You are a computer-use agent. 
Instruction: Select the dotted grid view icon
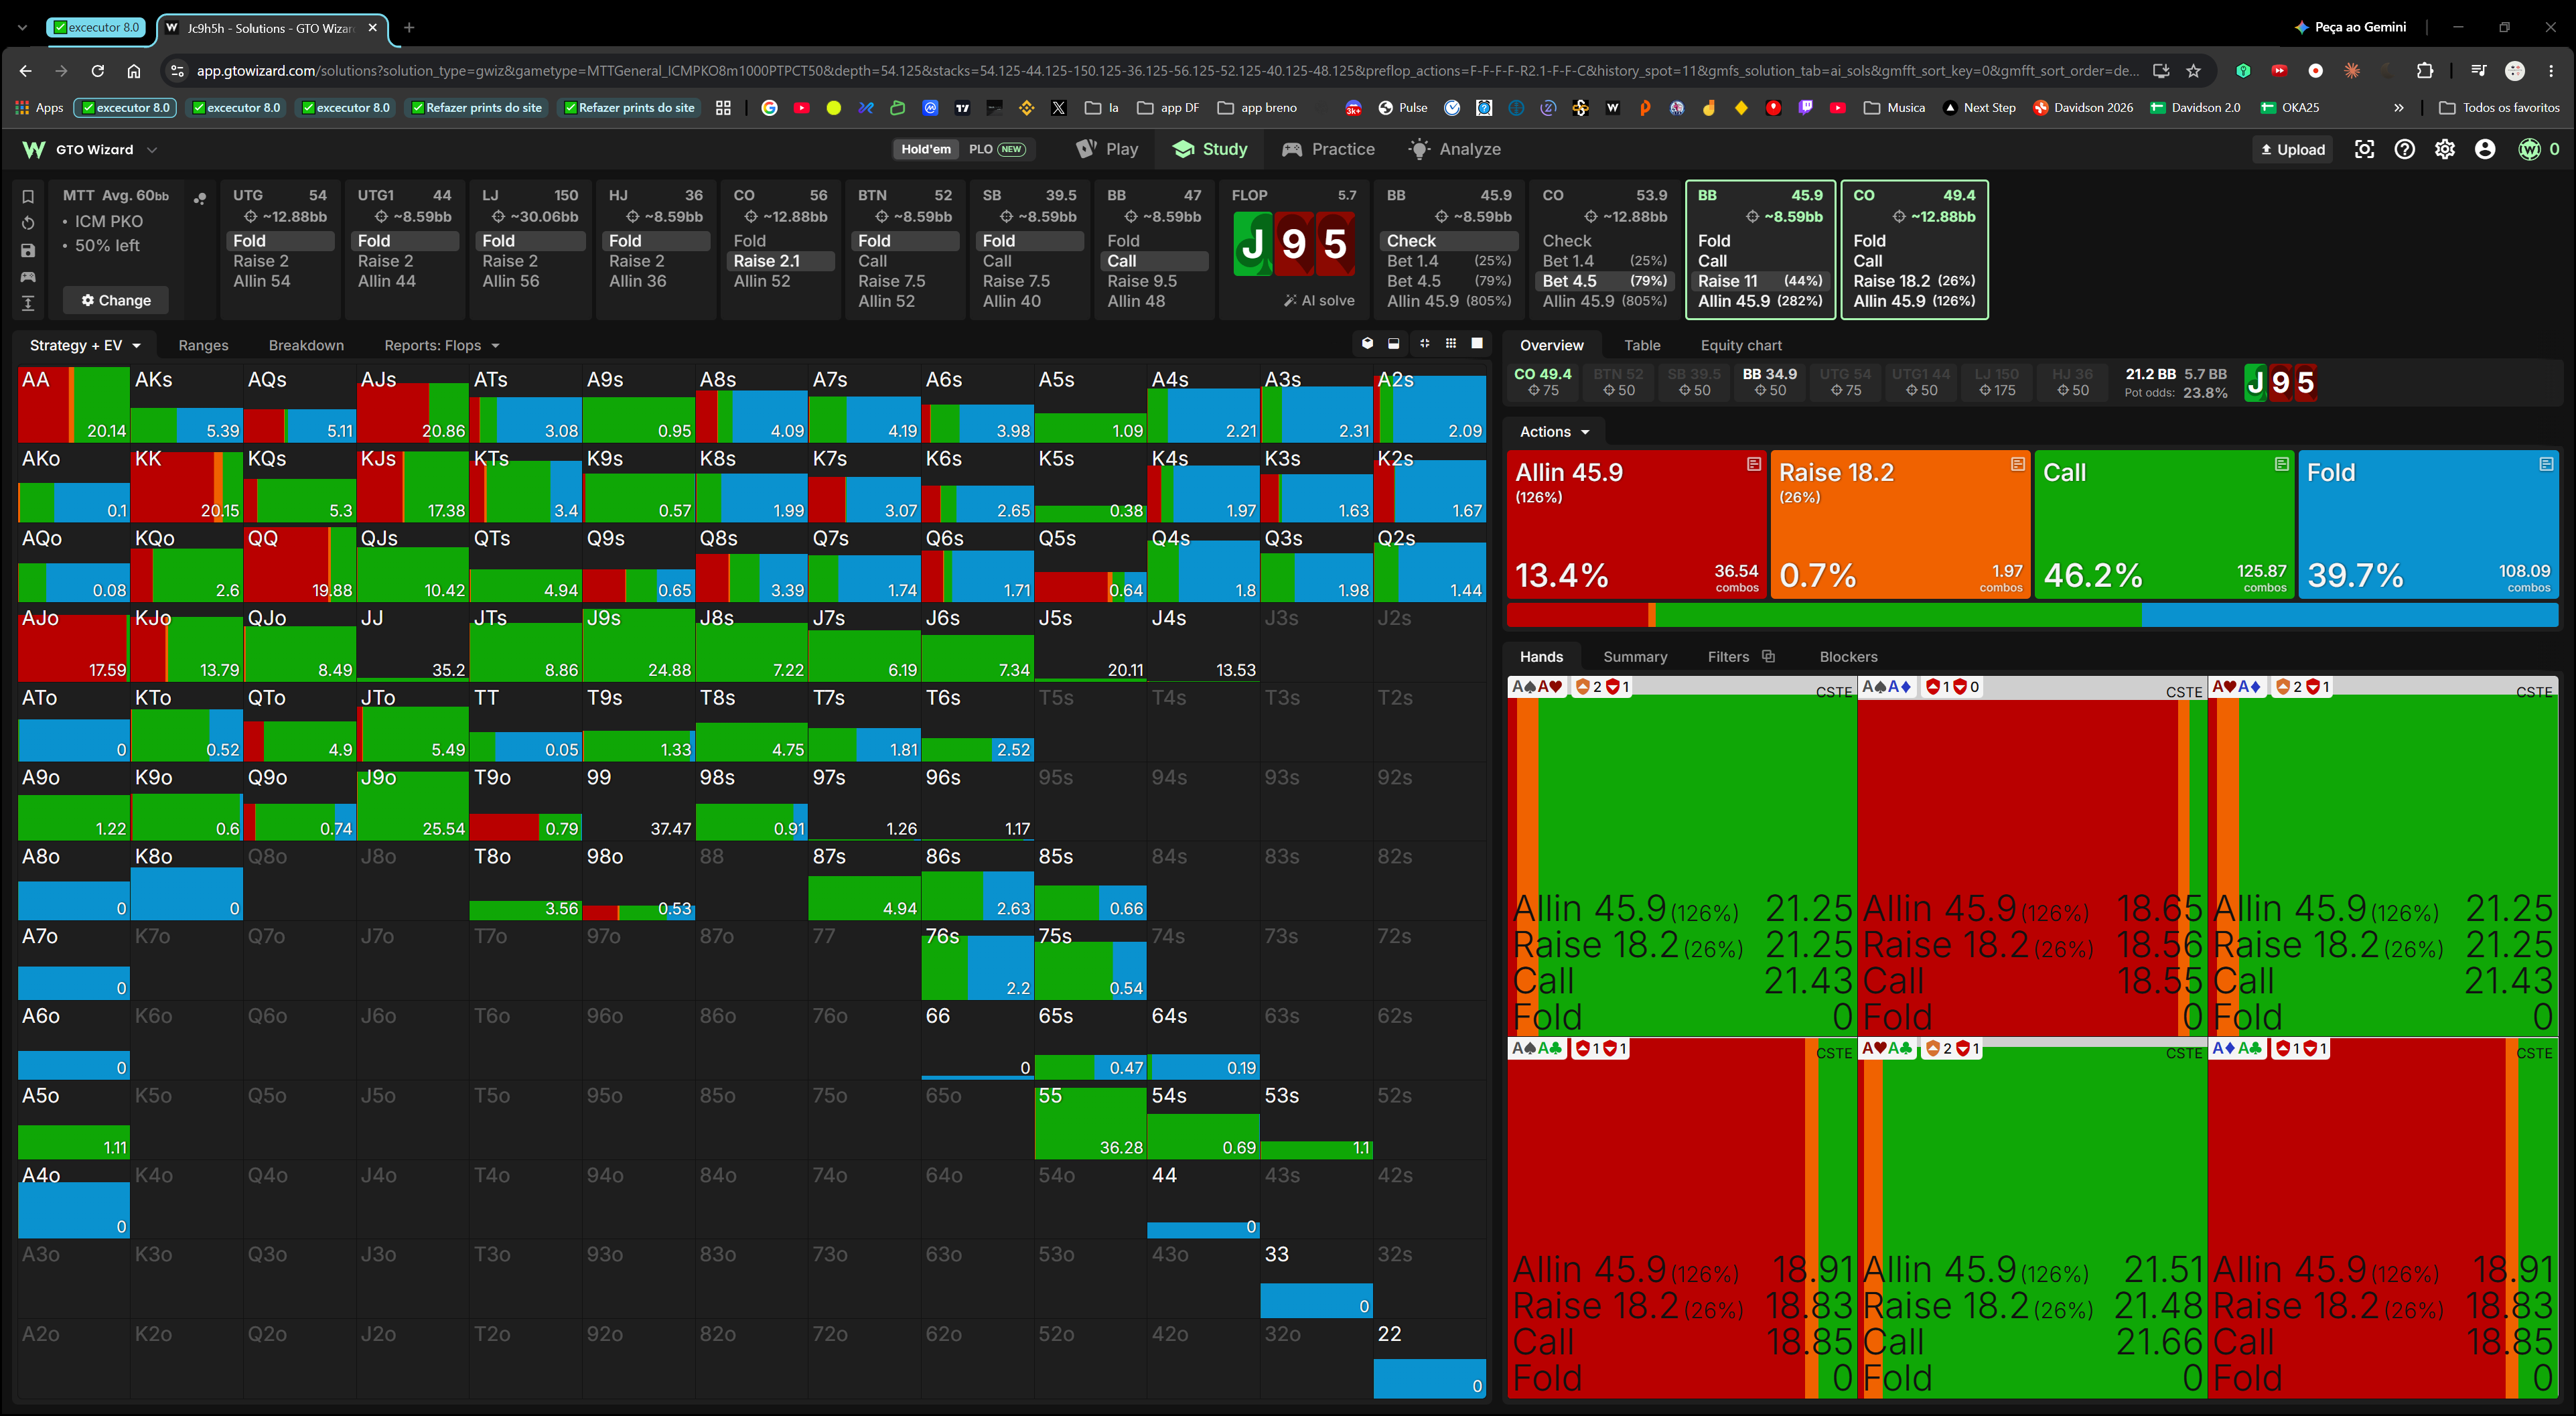point(1451,344)
